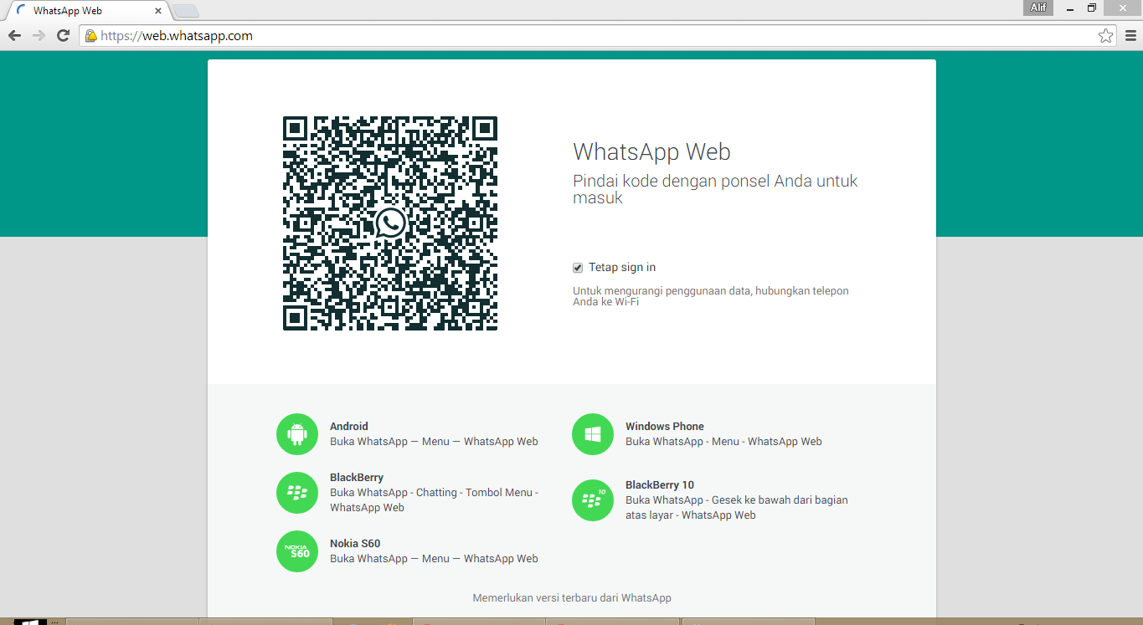The width and height of the screenshot is (1143, 625).
Task: Click the QR code image
Action: coord(390,223)
